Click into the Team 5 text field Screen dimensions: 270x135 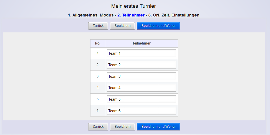click(x=141, y=99)
